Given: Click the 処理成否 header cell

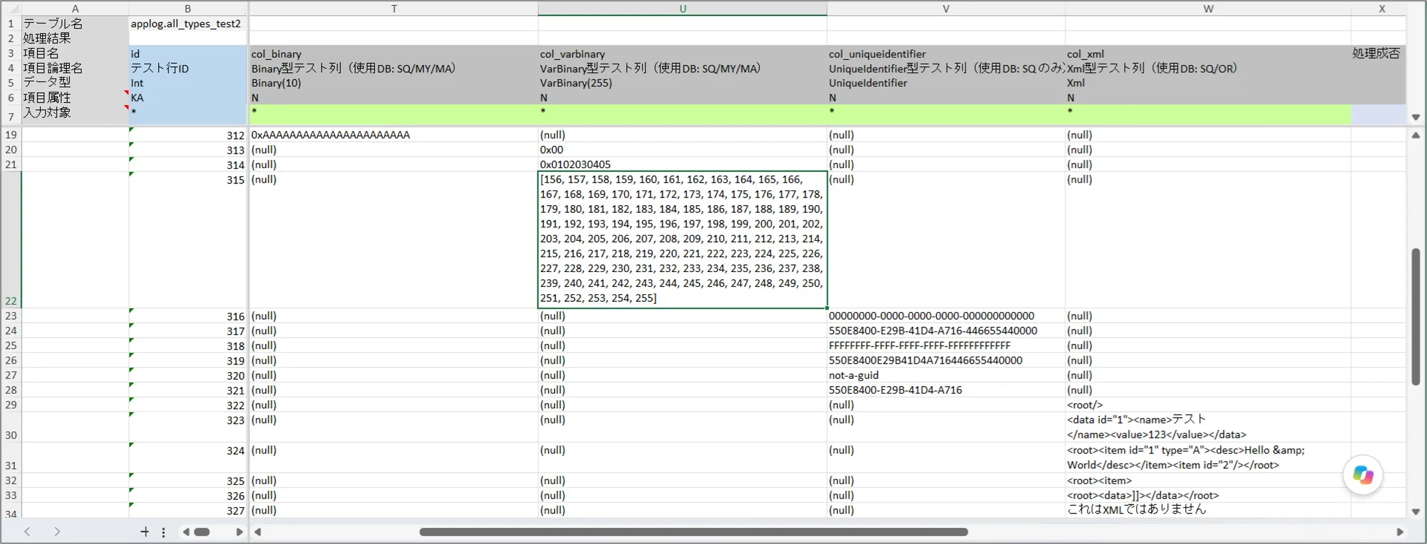Looking at the screenshot, I should point(1377,54).
